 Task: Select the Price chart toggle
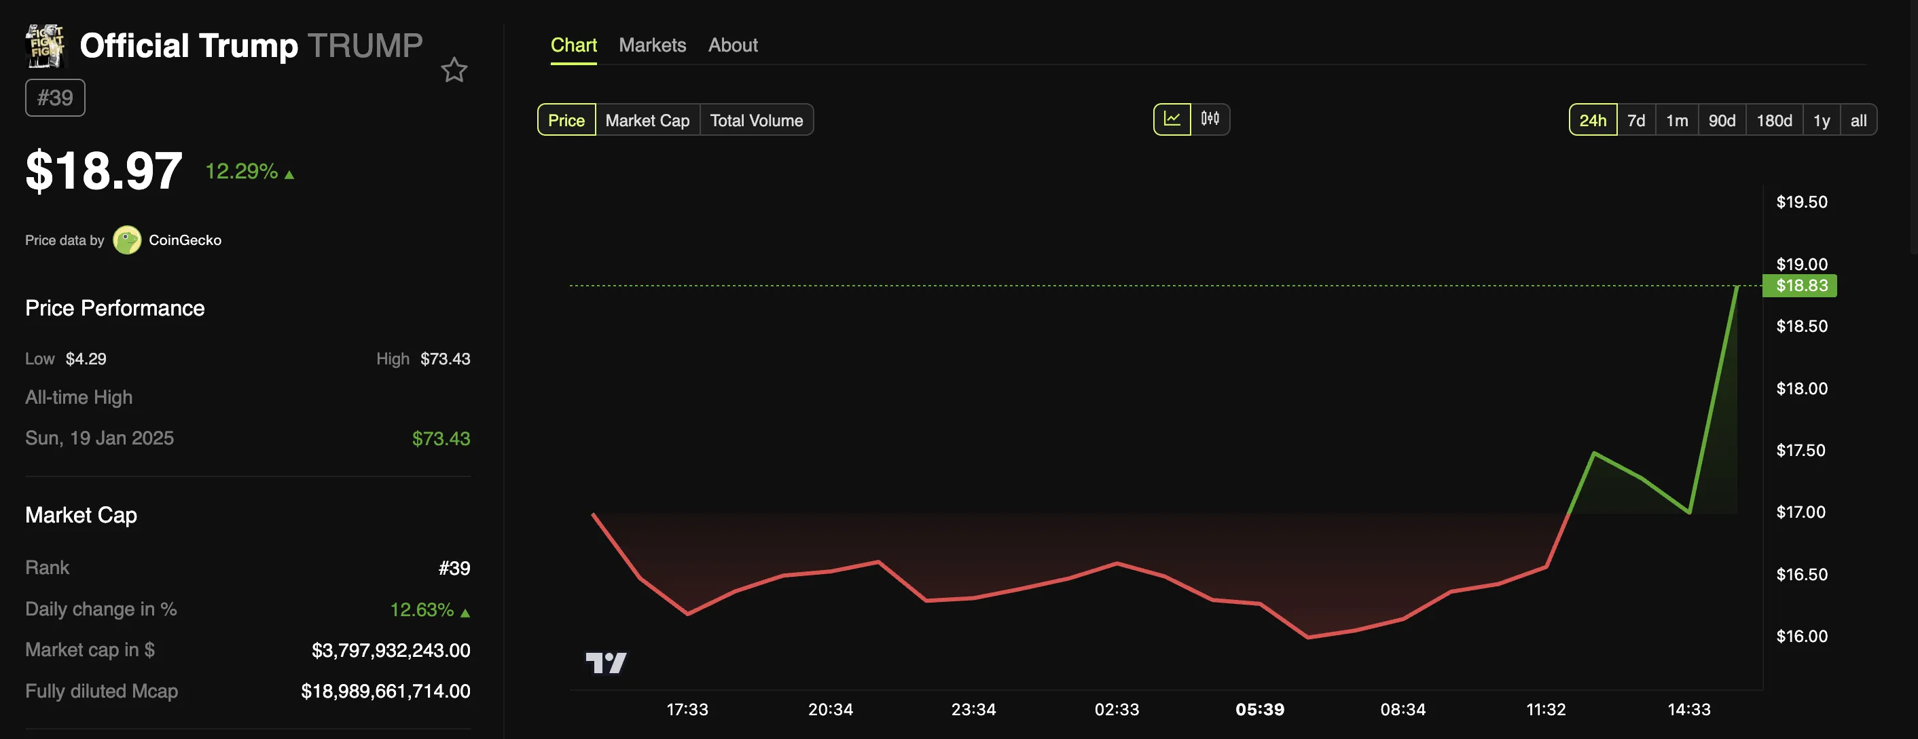tap(566, 121)
